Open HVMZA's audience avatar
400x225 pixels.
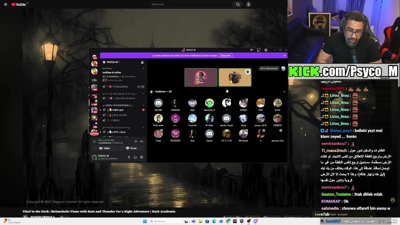243,103
